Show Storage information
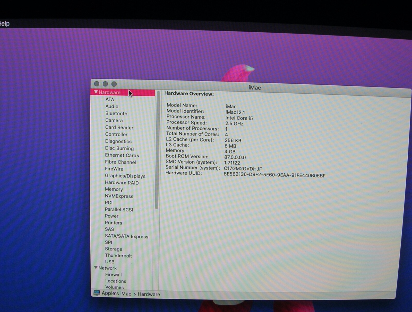412x312 pixels. point(114,249)
